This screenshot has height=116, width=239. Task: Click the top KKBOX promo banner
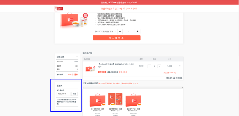click(119, 2)
